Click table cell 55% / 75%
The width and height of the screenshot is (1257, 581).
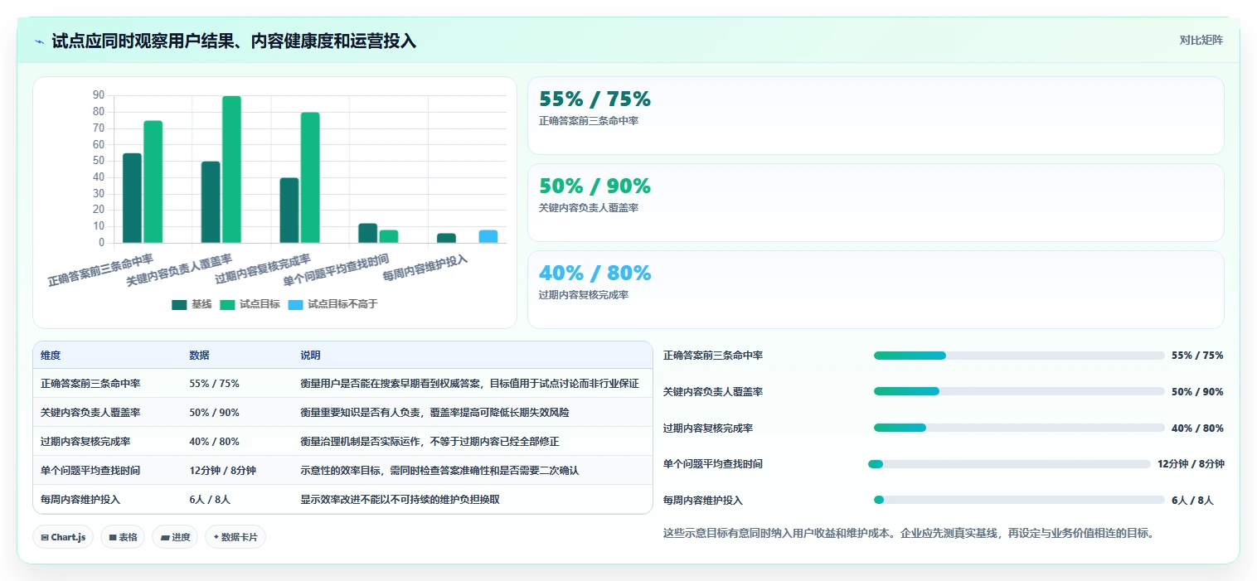pyautogui.click(x=214, y=384)
